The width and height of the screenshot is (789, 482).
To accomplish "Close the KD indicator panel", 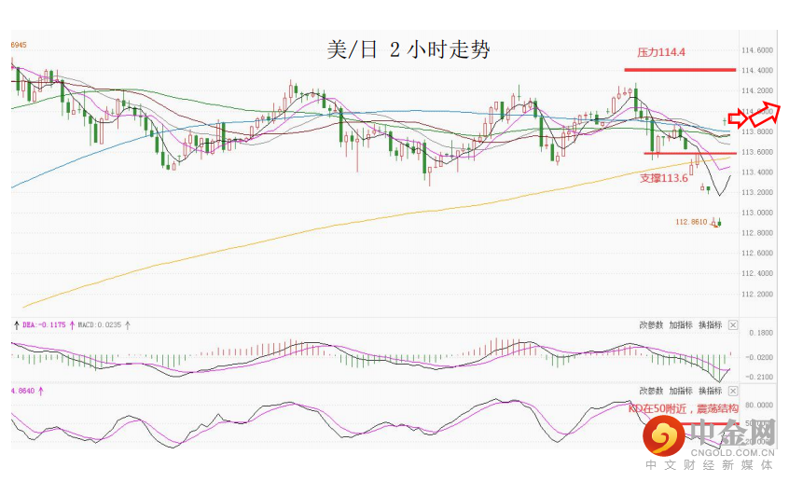I will [x=733, y=391].
